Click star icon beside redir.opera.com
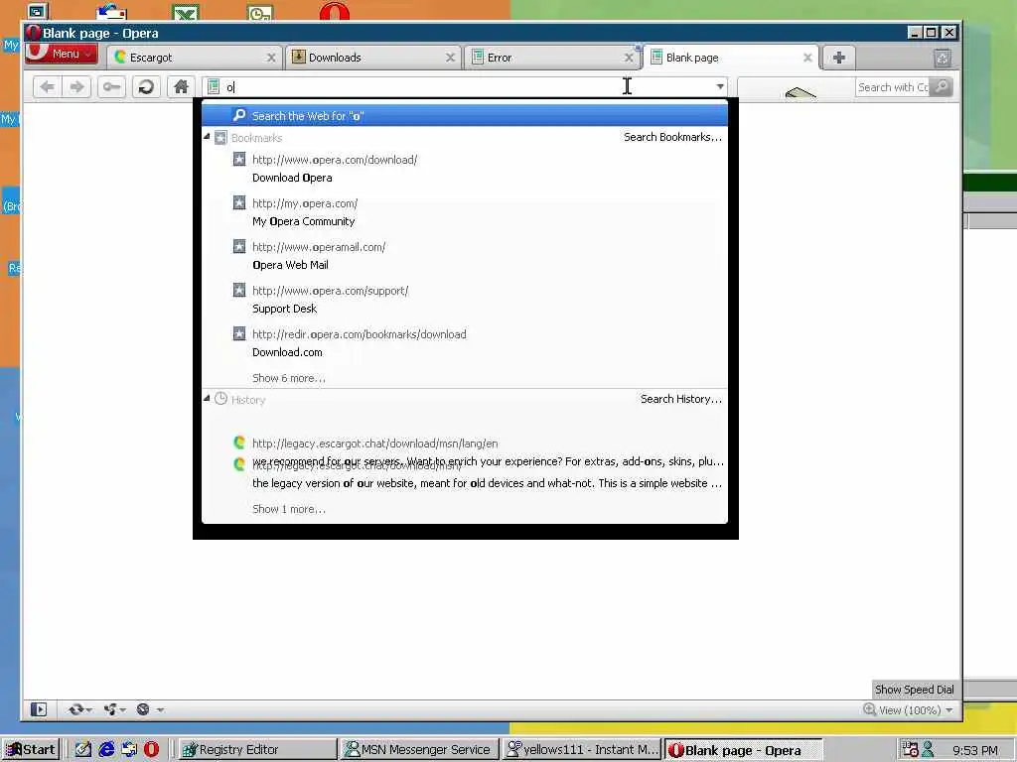 pos(239,333)
